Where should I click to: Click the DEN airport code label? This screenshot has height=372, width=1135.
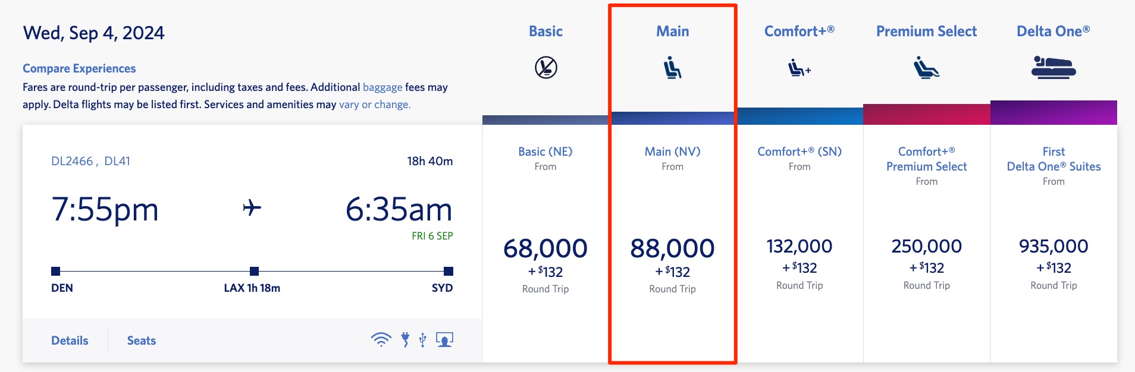[x=62, y=288]
